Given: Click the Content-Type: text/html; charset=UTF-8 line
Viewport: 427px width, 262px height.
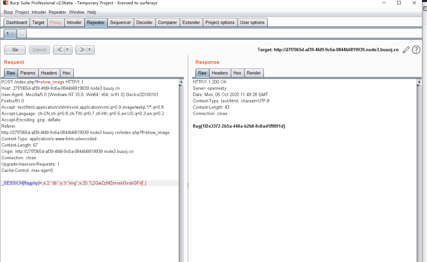Looking at the screenshot, I should (231, 101).
